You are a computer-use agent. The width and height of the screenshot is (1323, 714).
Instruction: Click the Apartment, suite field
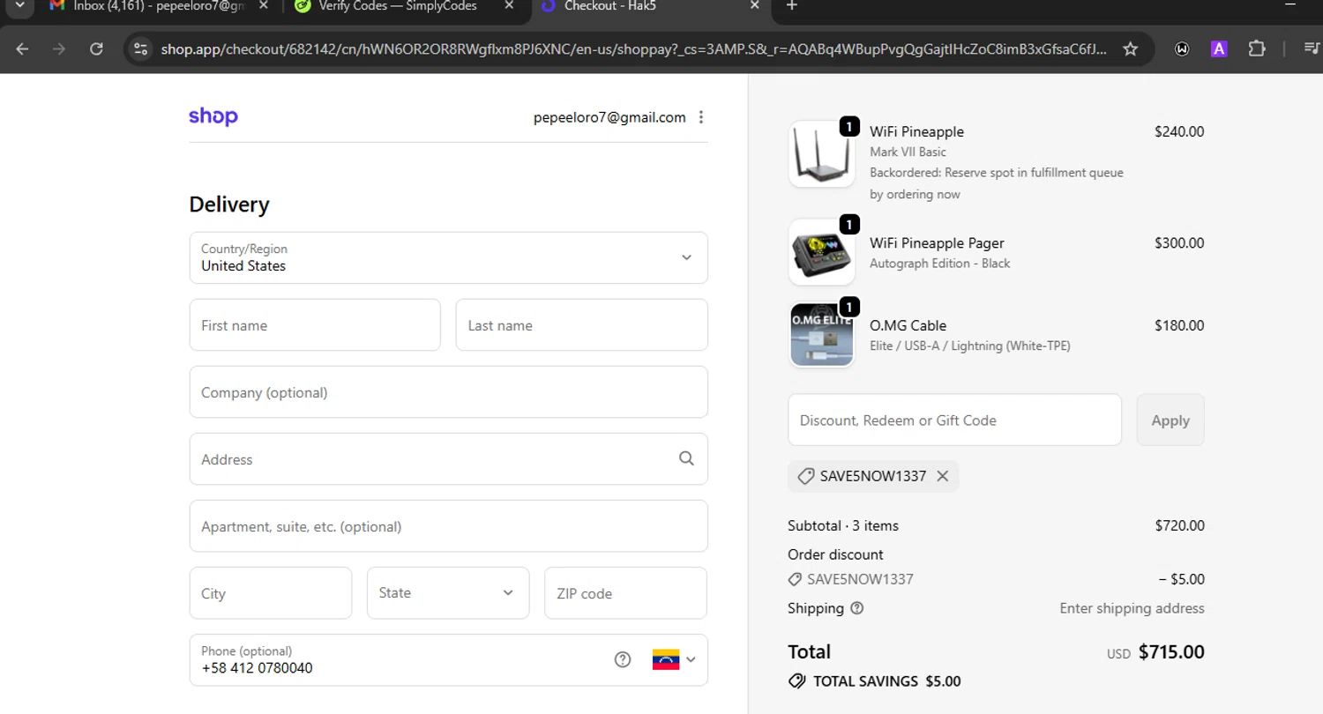point(448,525)
